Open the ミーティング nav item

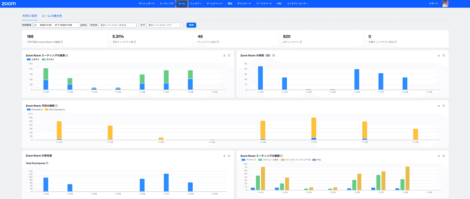(x=166, y=4)
